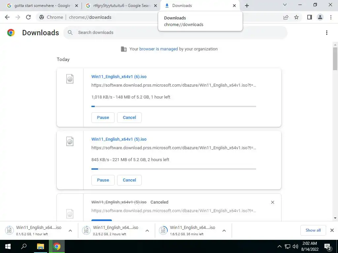This screenshot has width=338, height=253.
Task: Open Windows Start menu
Action: point(8,246)
